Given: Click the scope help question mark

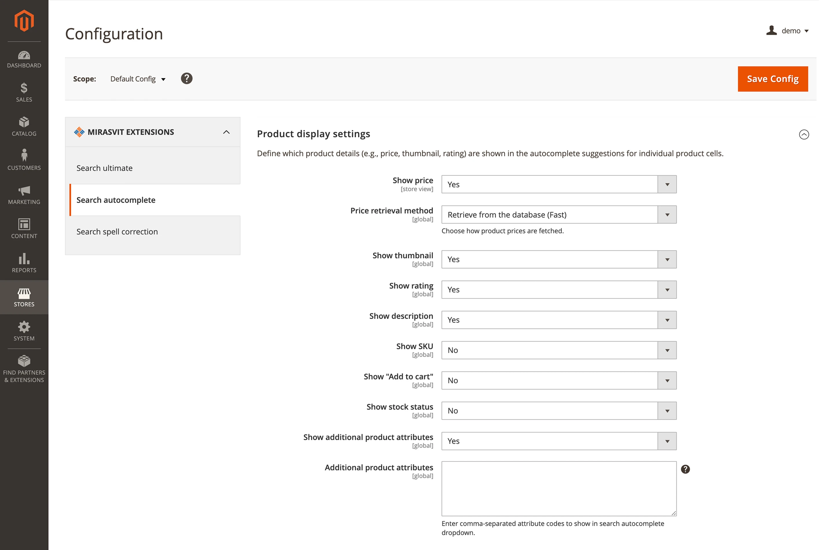Looking at the screenshot, I should 187,78.
